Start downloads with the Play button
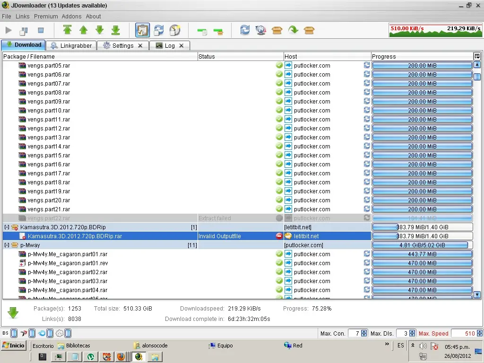This screenshot has height=363, width=484. pos(9,30)
